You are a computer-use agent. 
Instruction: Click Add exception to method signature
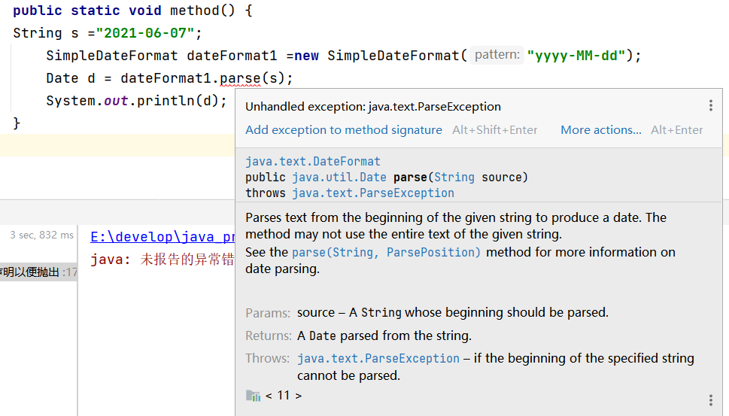click(343, 130)
